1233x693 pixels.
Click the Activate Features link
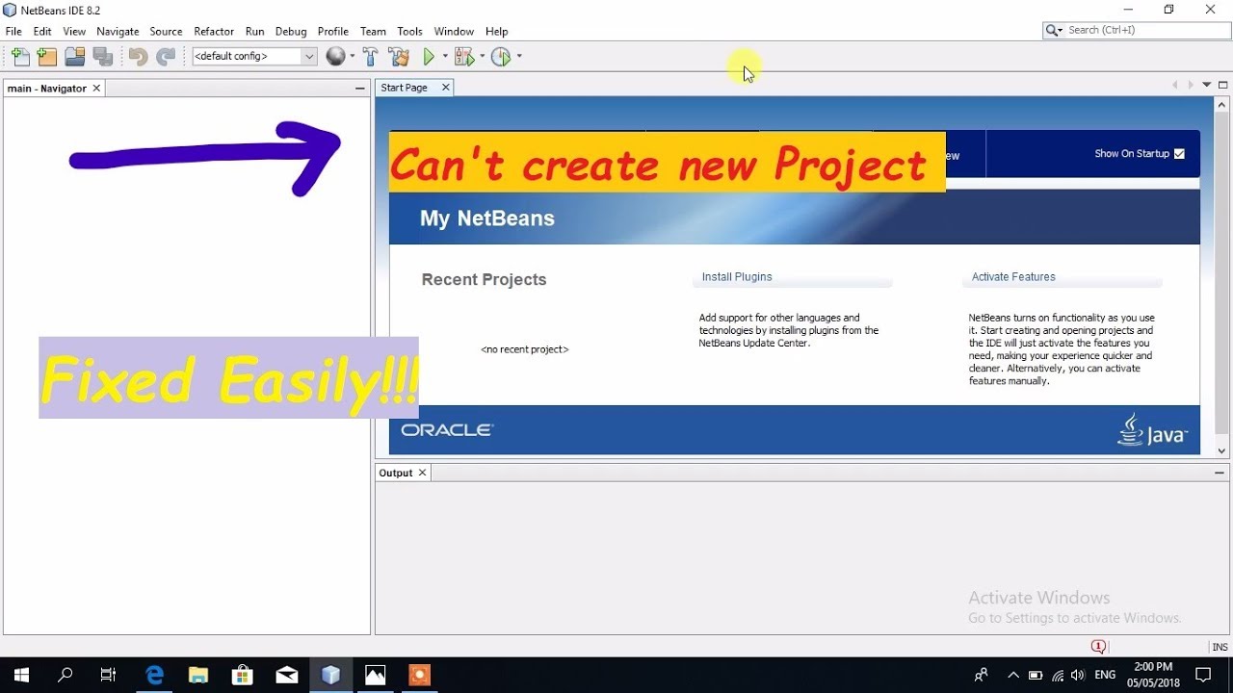[x=1013, y=277]
